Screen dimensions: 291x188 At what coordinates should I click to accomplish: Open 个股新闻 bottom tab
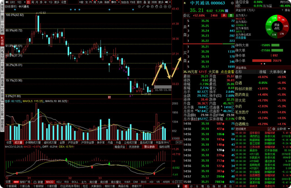pos(11,186)
